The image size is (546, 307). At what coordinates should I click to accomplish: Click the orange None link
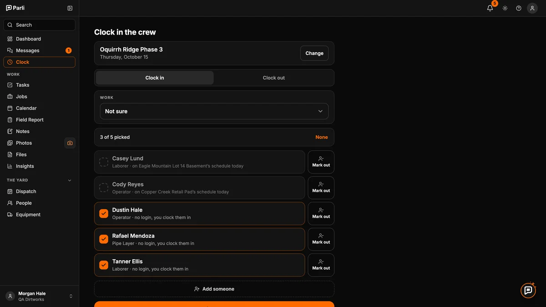(322, 137)
